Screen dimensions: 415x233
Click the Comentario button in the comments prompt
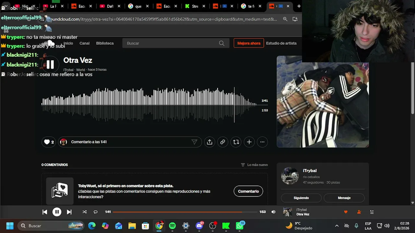(x=248, y=191)
